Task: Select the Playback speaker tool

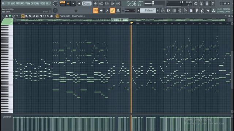Action: (52, 16)
